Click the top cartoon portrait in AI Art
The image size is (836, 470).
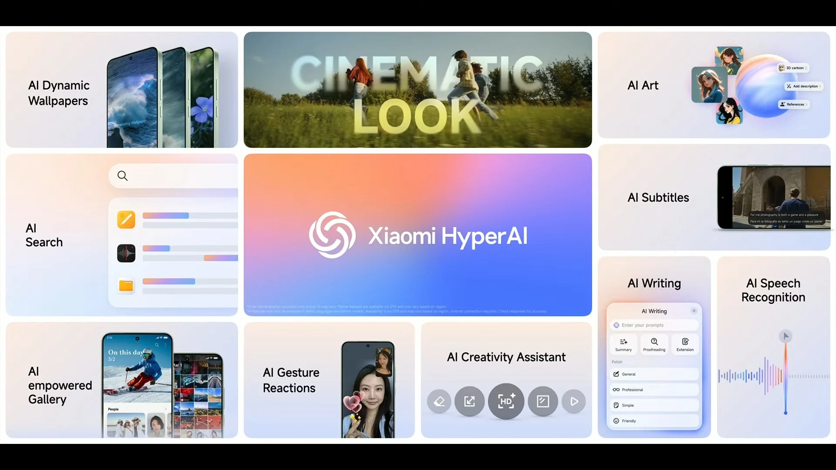[729, 60]
